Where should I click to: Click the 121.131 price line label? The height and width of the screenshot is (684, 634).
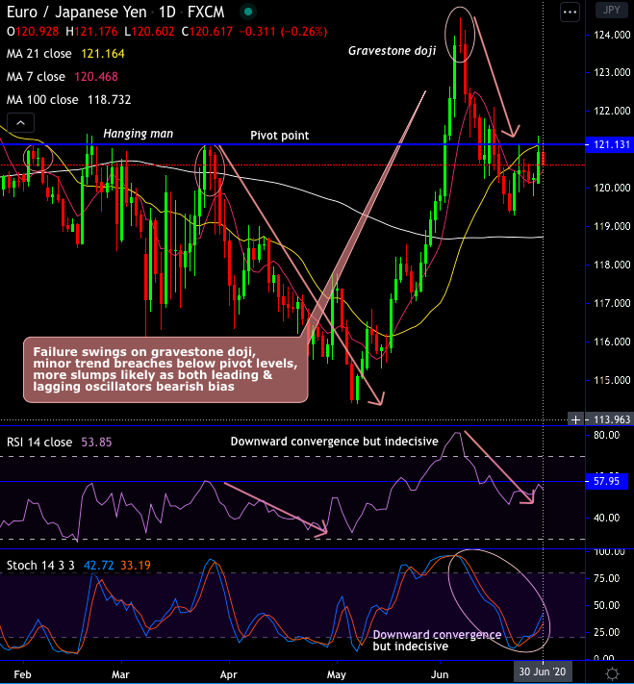(610, 144)
